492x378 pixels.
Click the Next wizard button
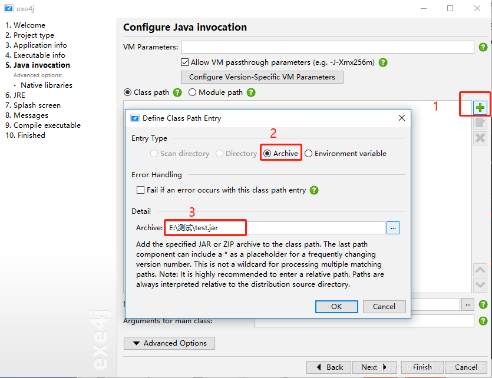[x=375, y=367]
